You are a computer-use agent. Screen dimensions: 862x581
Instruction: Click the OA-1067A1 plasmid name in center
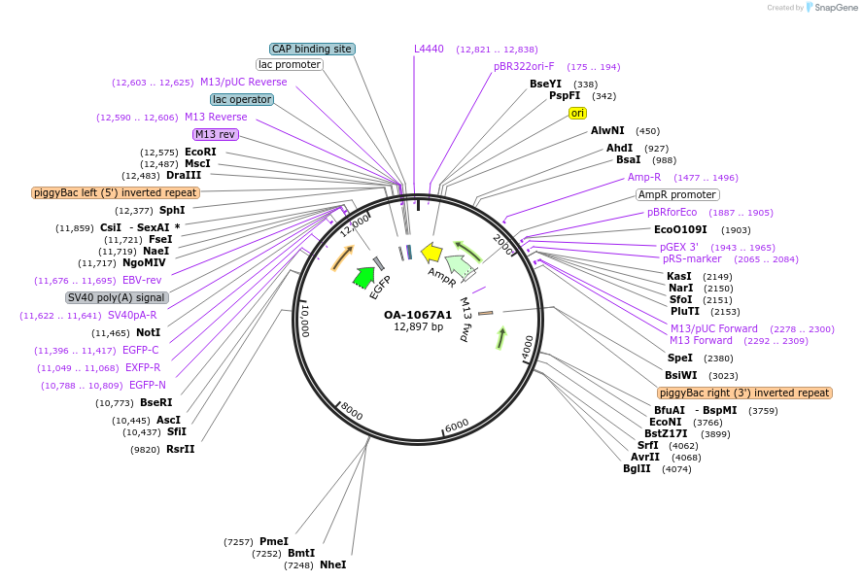pyautogui.click(x=418, y=315)
